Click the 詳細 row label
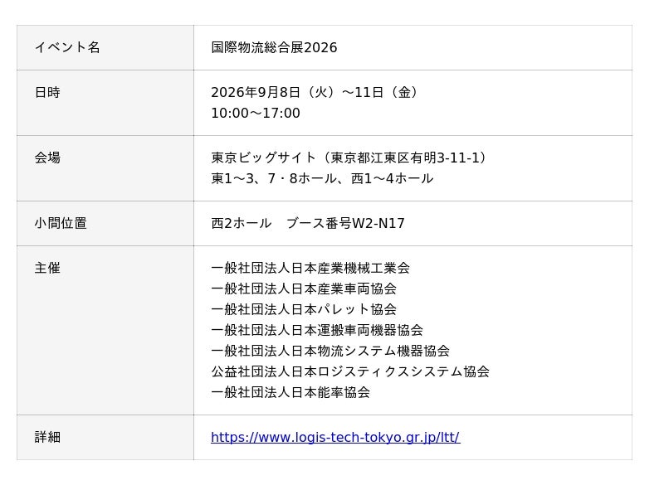Viewport: 664px width, 485px height. coord(47,437)
